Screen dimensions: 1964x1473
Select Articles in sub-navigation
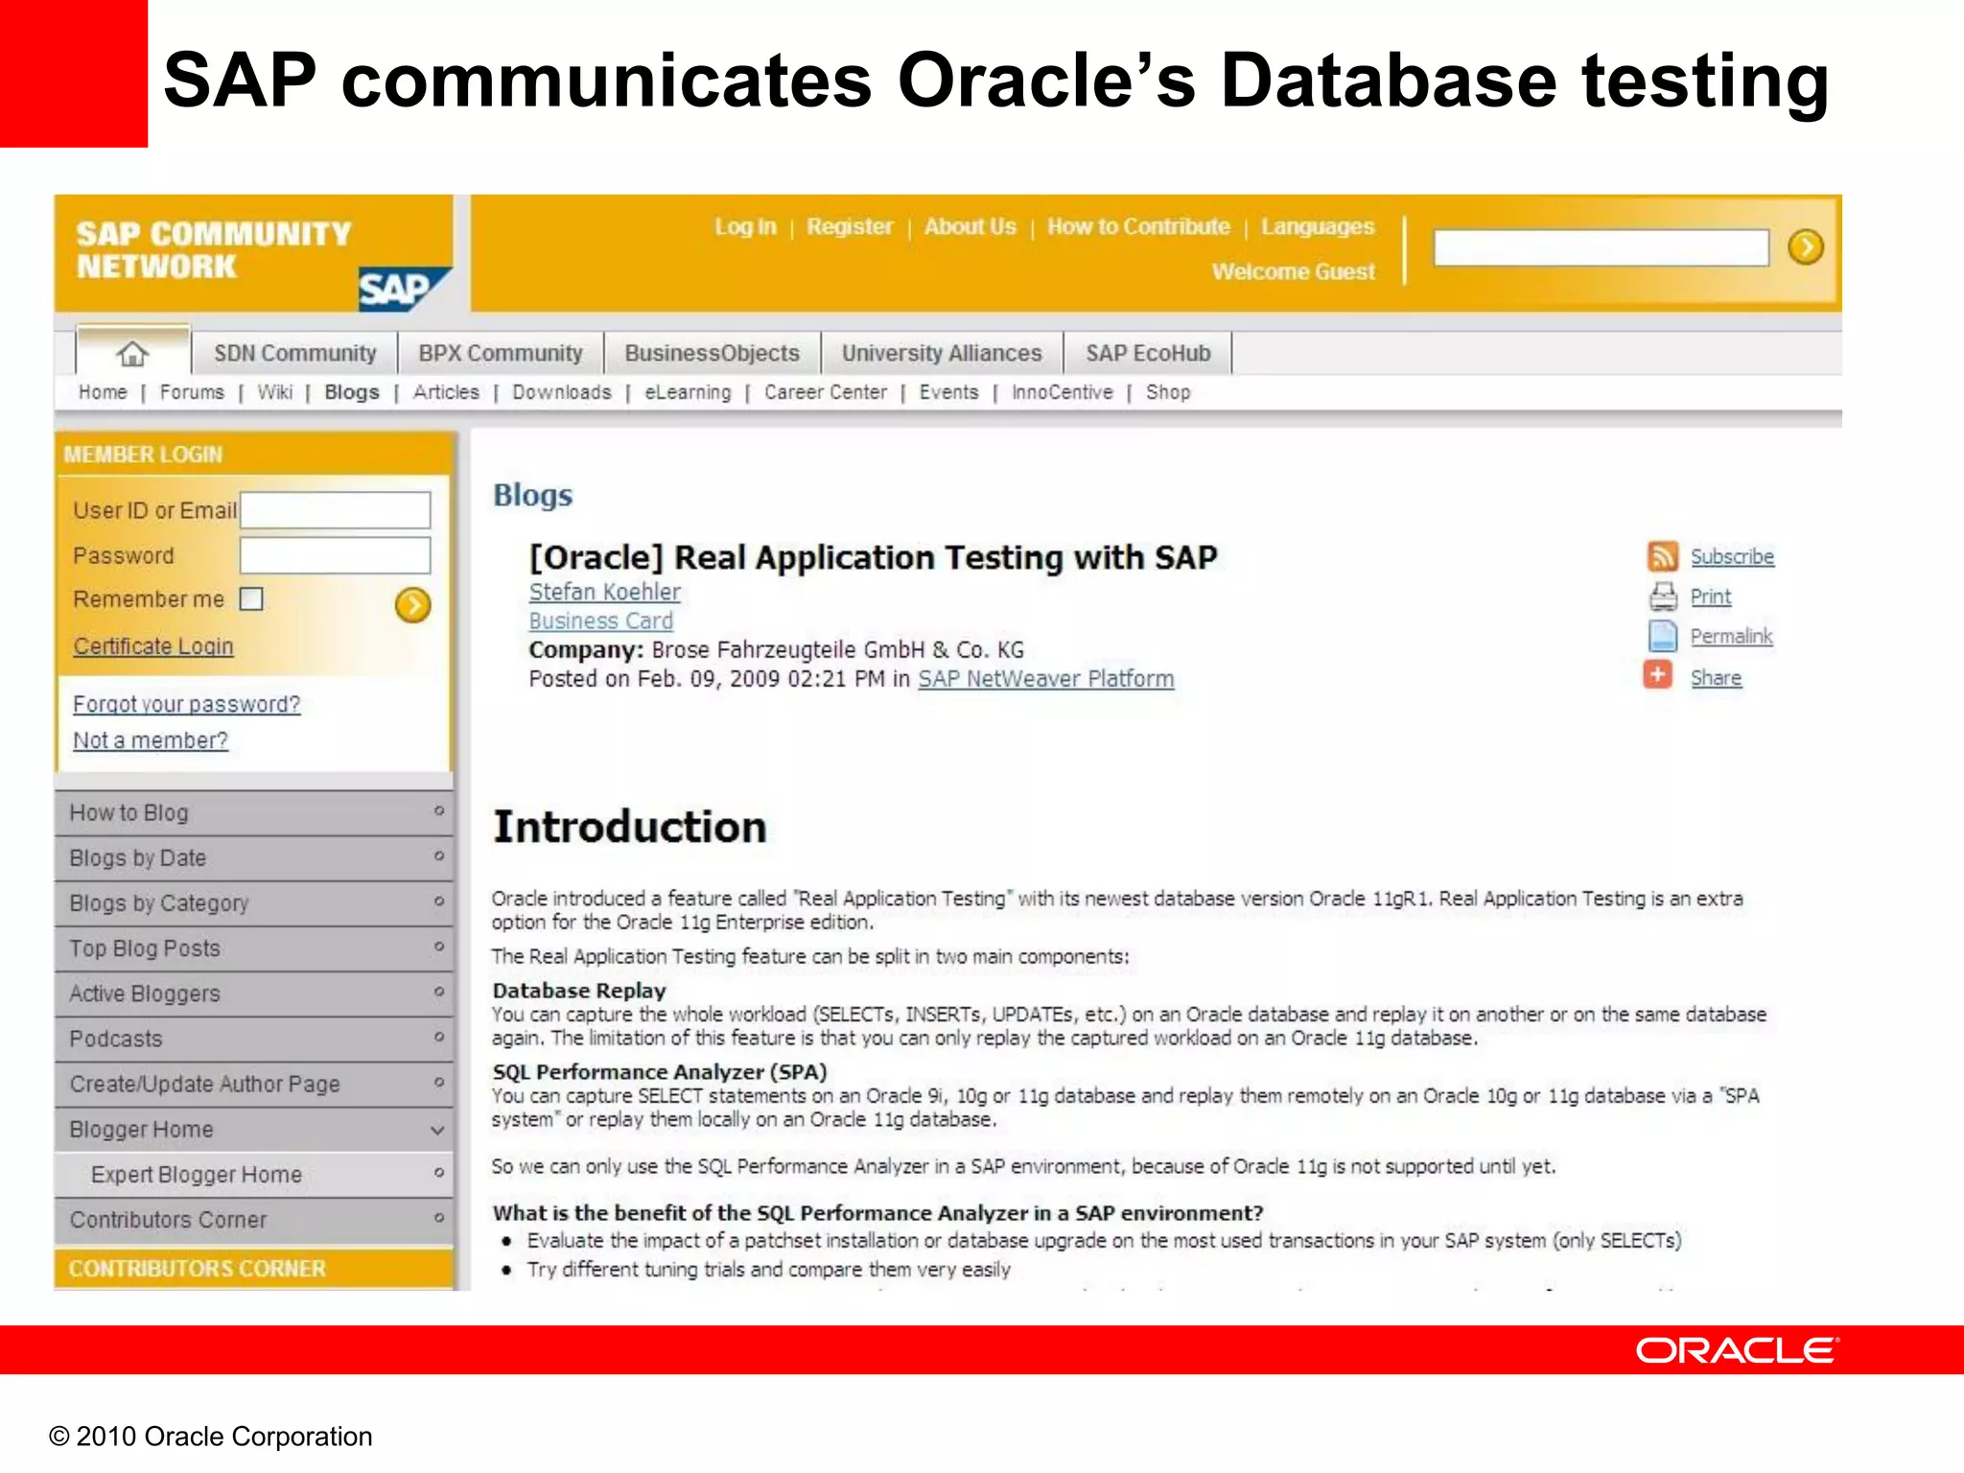pos(446,392)
